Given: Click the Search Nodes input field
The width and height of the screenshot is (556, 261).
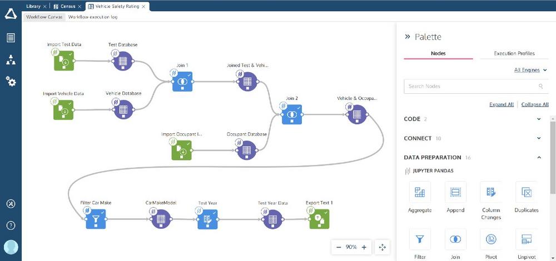Looking at the screenshot, I should (476, 86).
